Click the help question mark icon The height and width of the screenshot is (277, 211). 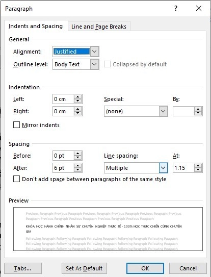pos(176,8)
